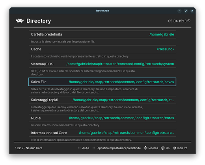The image size is (205, 165).
Task: Click the description 'Salva tutti i file di salvataggio'
Action: tap(84, 91)
